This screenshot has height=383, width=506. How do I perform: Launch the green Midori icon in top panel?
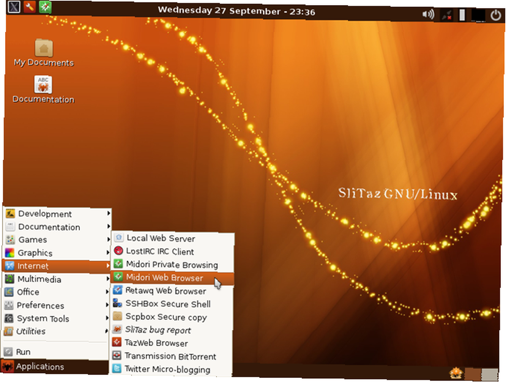click(x=45, y=7)
